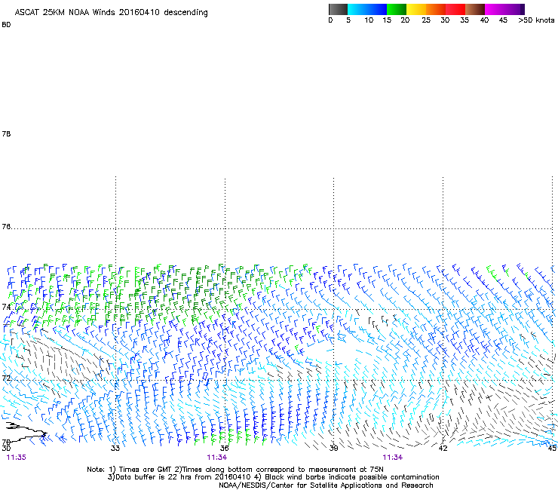Click the yellow 20-25 knots color segment
The width and height of the screenshot is (558, 490).
tap(416, 10)
